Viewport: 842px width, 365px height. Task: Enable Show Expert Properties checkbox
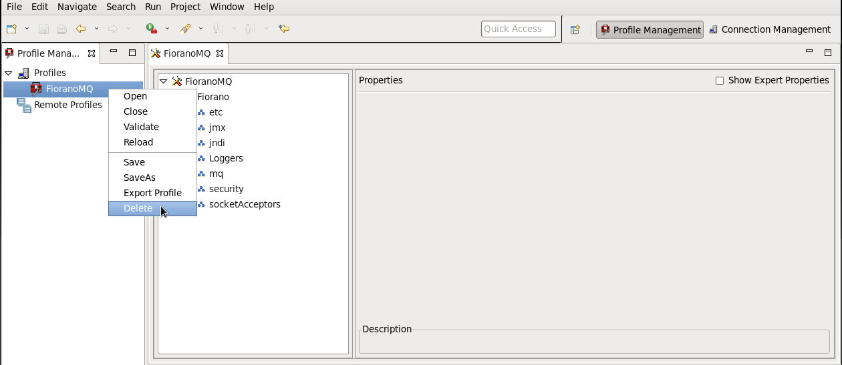click(720, 81)
